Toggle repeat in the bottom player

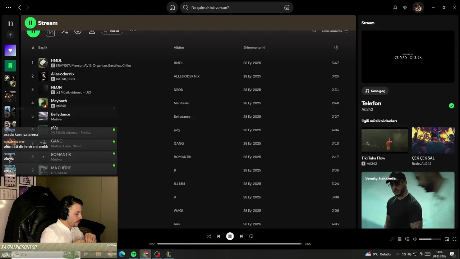tap(251, 236)
